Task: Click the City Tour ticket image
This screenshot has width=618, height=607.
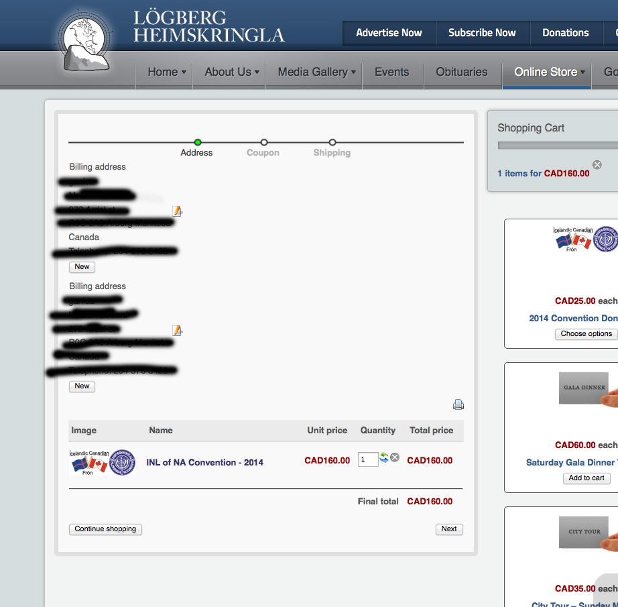Action: click(x=588, y=533)
